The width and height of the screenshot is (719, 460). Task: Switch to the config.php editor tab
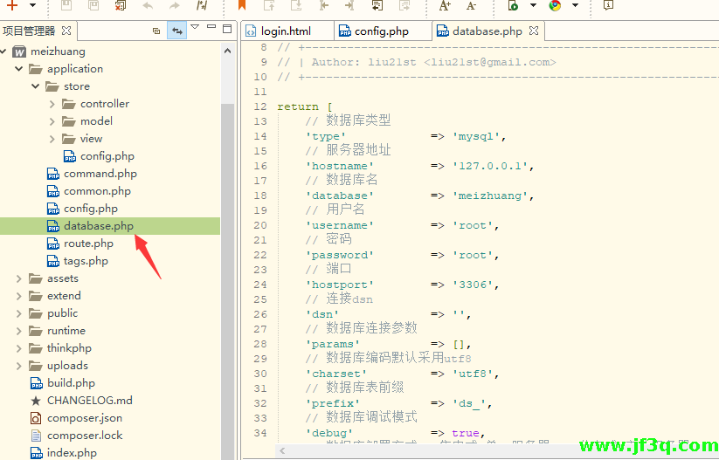pyautogui.click(x=382, y=31)
